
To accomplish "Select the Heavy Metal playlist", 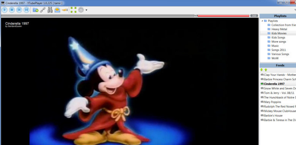I will tap(279, 29).
